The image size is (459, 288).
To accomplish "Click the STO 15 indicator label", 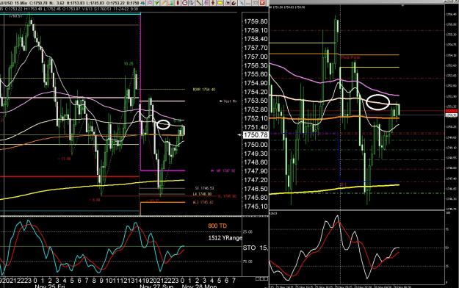I will (x=256, y=248).
